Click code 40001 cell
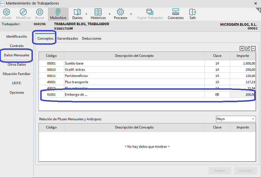Screen dimensions: 261x178 [x=51, y=82]
